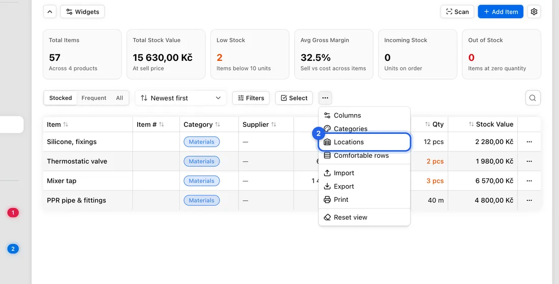Open row actions for Mixer tap

pyautogui.click(x=529, y=181)
